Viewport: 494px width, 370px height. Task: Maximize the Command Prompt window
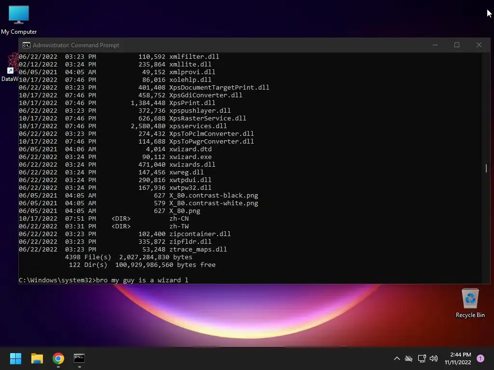click(x=457, y=45)
